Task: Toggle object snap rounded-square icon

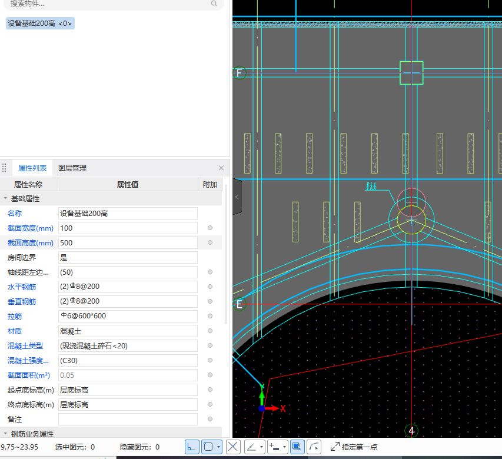Action: [208, 447]
